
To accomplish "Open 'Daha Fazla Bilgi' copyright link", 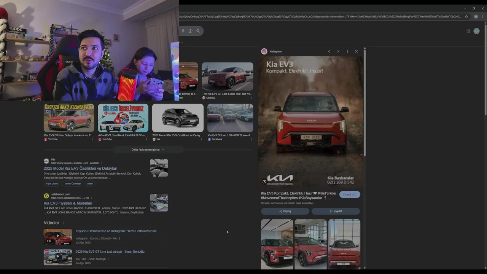I will click(304, 203).
